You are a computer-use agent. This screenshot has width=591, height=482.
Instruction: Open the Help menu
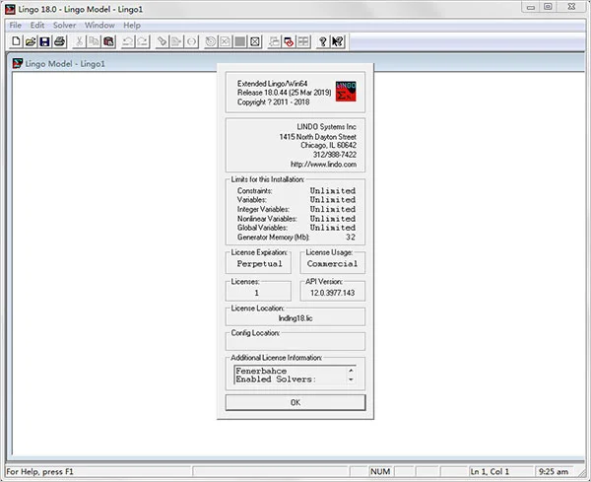(x=132, y=26)
